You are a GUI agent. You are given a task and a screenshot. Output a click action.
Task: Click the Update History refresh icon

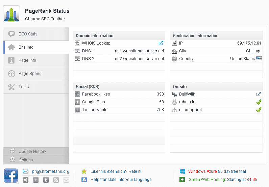coord(13,151)
